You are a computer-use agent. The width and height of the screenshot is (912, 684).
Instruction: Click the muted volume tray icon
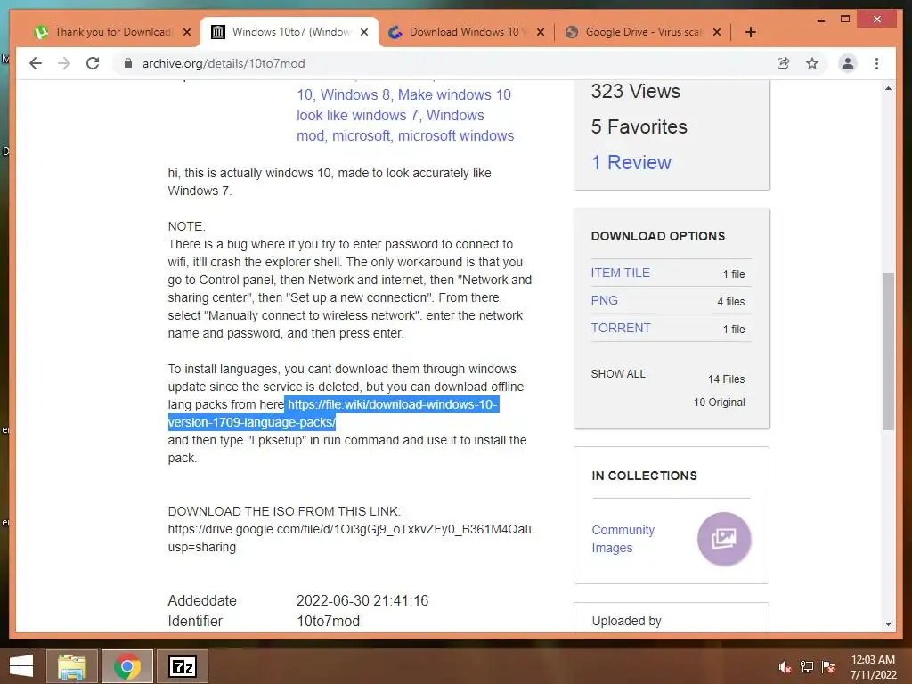coord(785,667)
